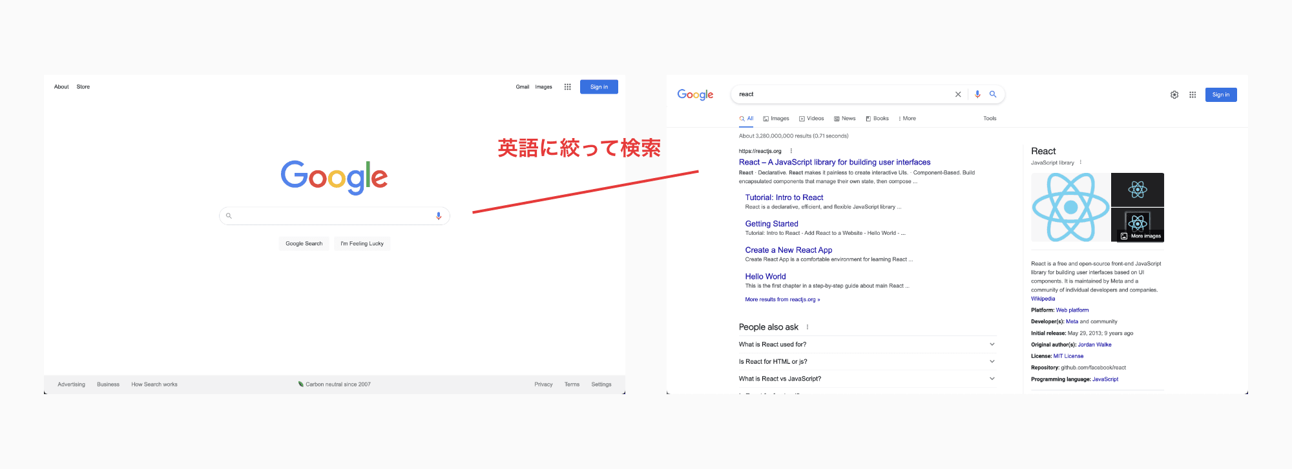
Task: Open the Advertising footer link
Action: tap(71, 384)
